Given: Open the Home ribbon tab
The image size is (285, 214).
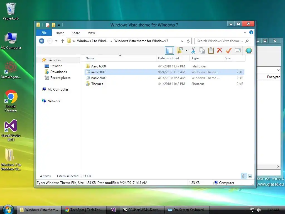Looking at the screenshot, I should click(x=60, y=33).
